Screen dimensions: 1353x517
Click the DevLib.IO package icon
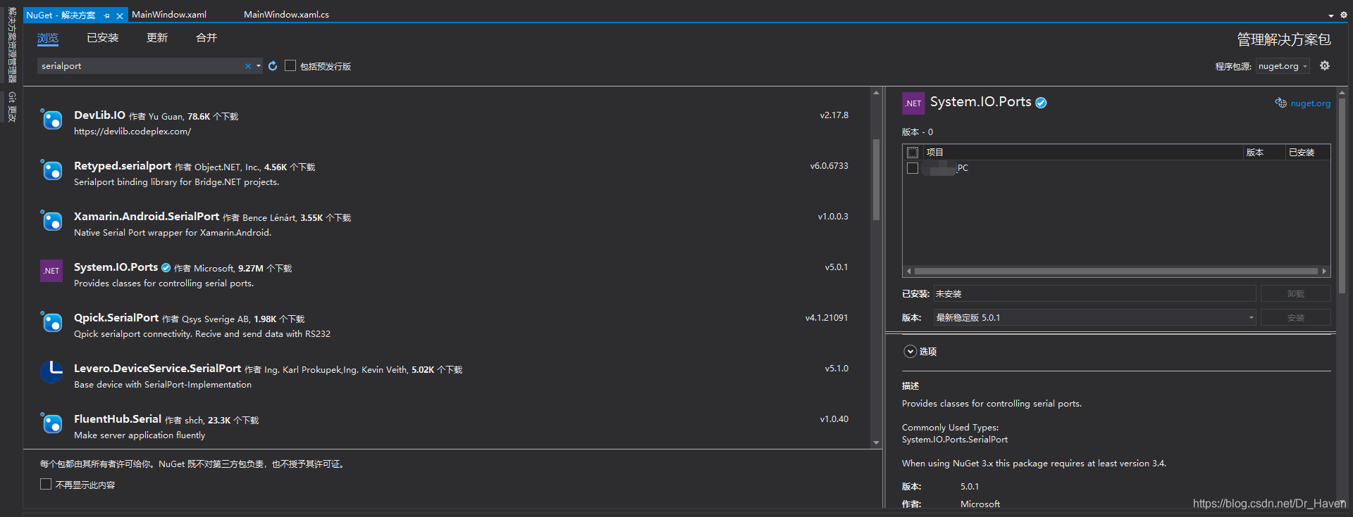[51, 120]
